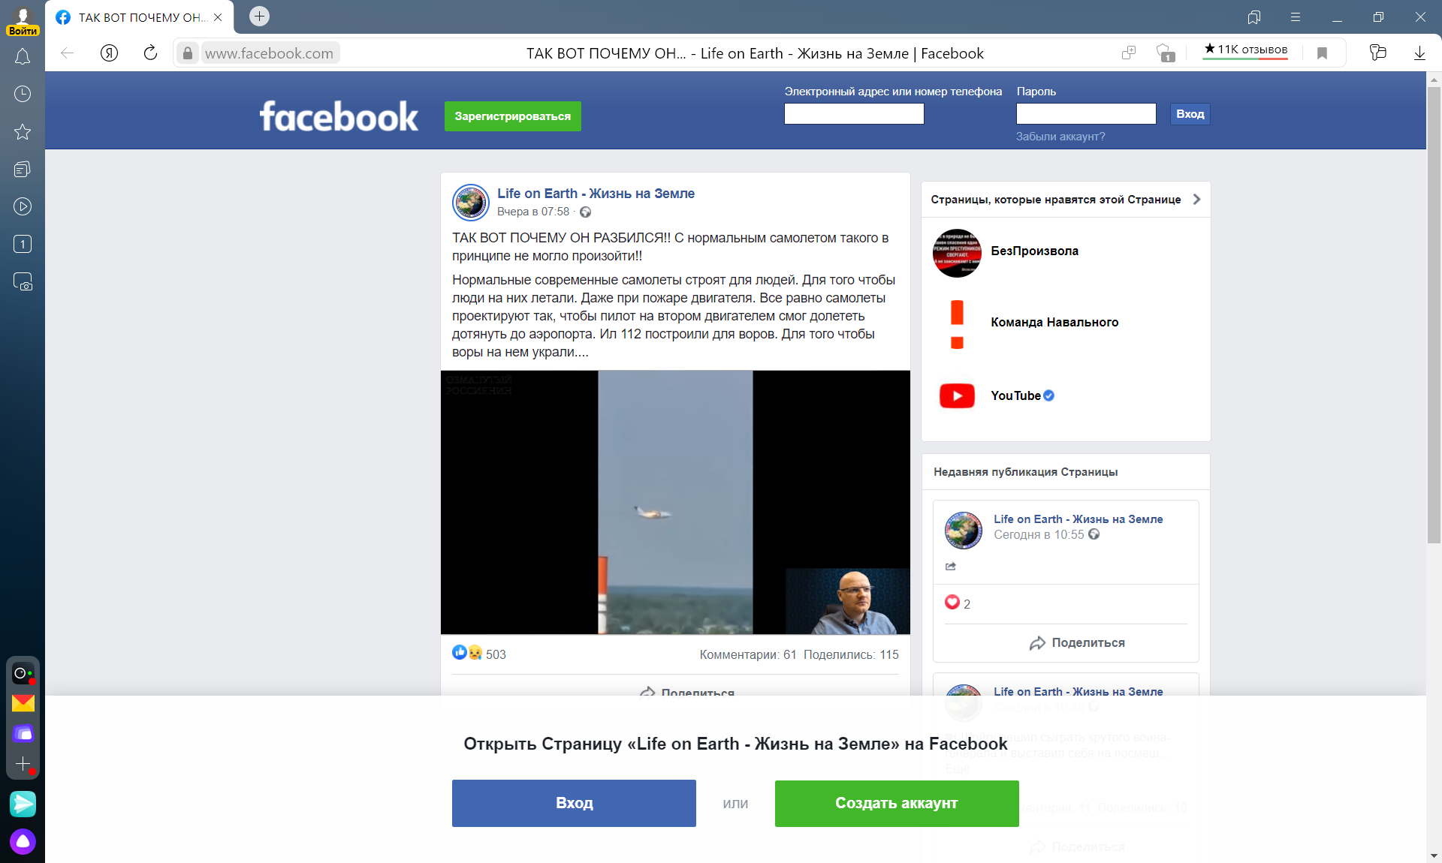Click blue Вход button in bottom banner

tap(574, 803)
